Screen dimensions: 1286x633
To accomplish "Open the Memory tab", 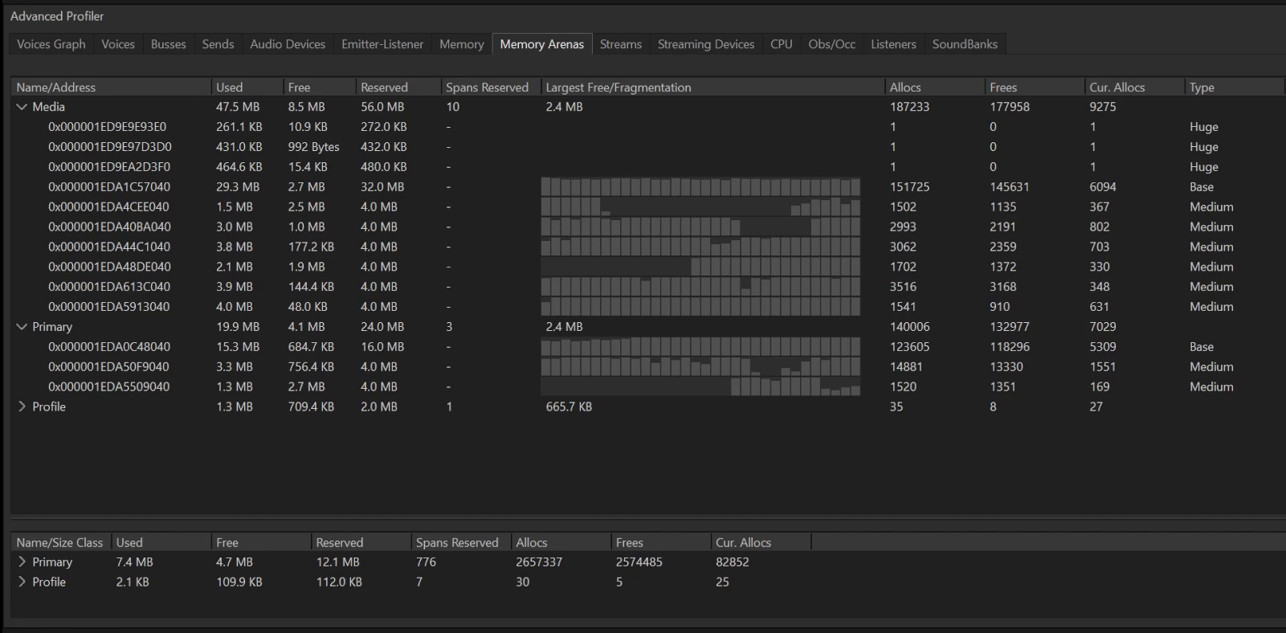I will (461, 44).
